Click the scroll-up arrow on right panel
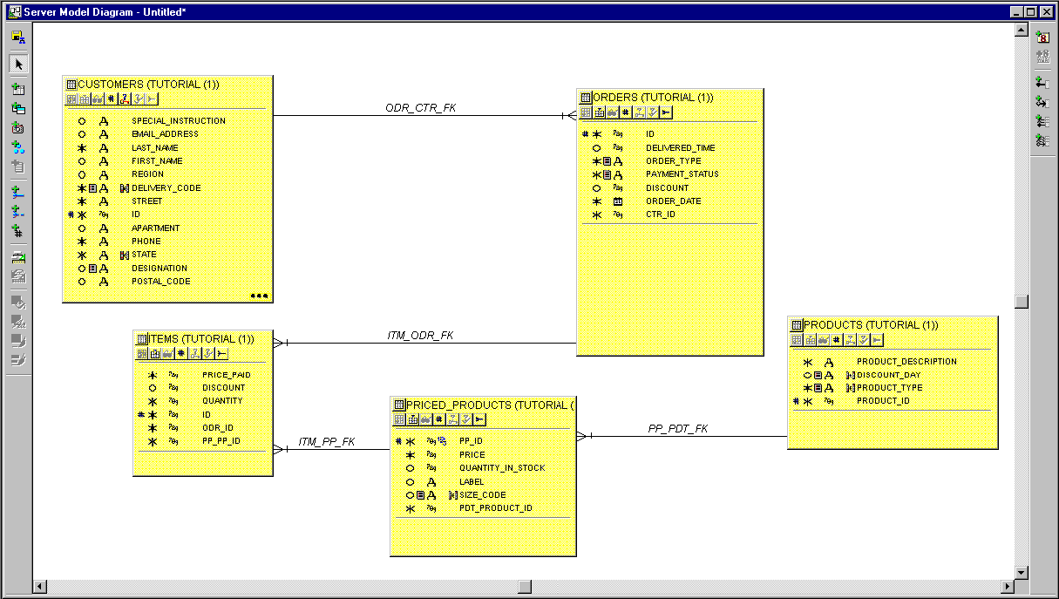Viewport: 1059px width, 599px height. [1020, 28]
